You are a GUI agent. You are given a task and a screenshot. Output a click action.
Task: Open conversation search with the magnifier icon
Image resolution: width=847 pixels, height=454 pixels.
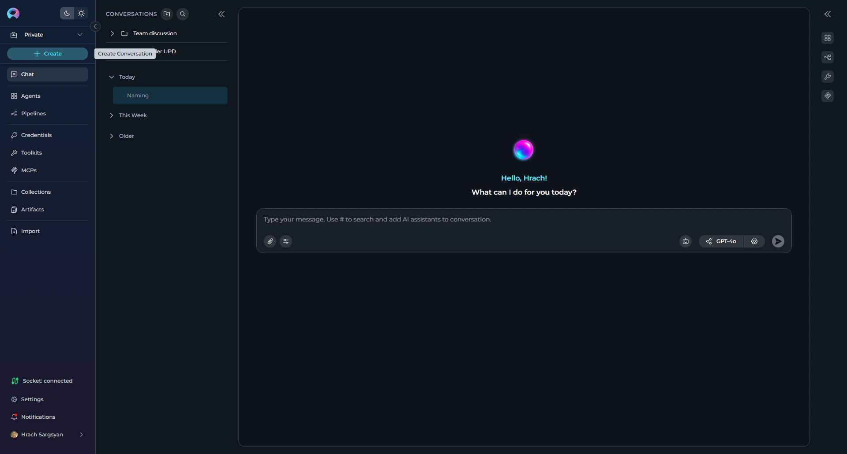[183, 14]
